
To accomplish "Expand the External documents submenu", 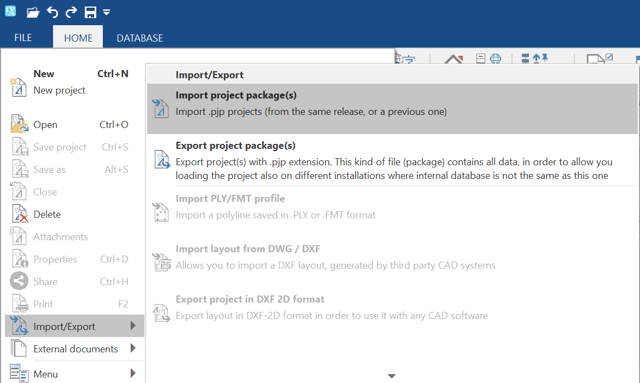I will [x=75, y=349].
